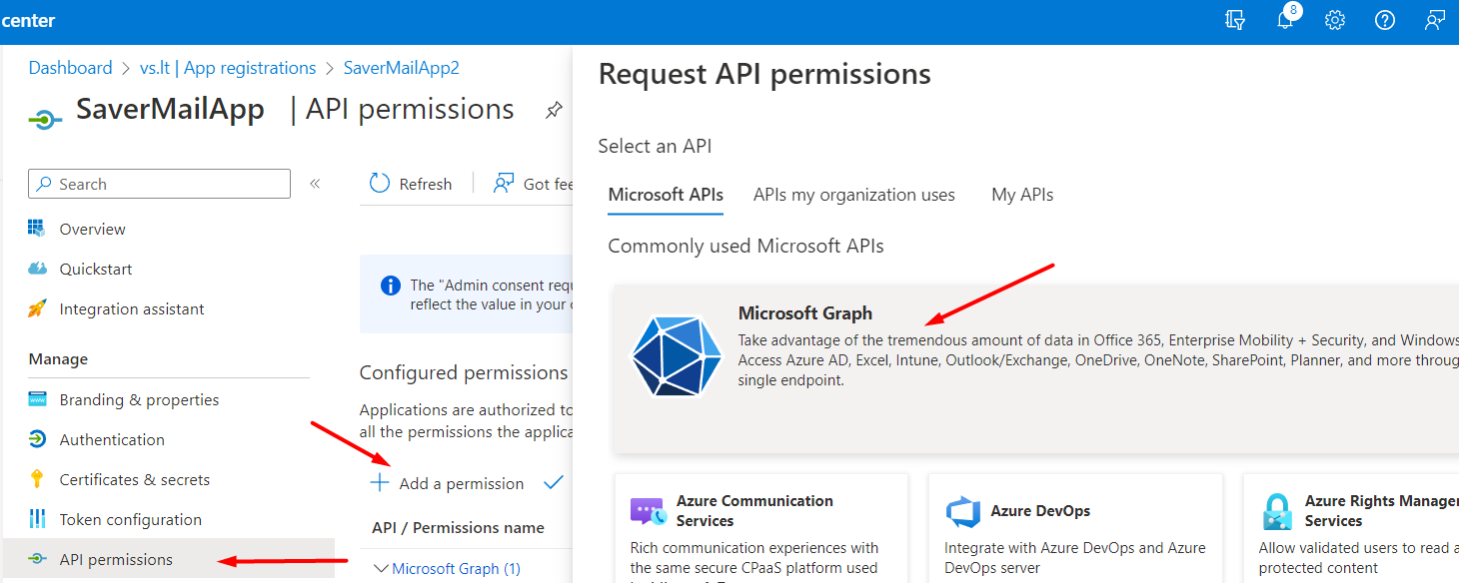Click the API / Permissions name column header
Viewport: 1459px width, 583px height.
(458, 527)
